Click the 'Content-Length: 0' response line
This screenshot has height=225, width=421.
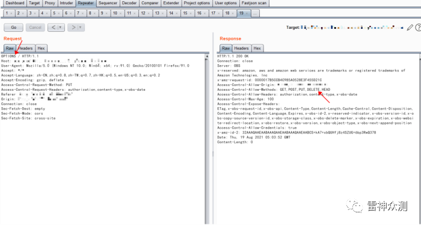coord(235,143)
